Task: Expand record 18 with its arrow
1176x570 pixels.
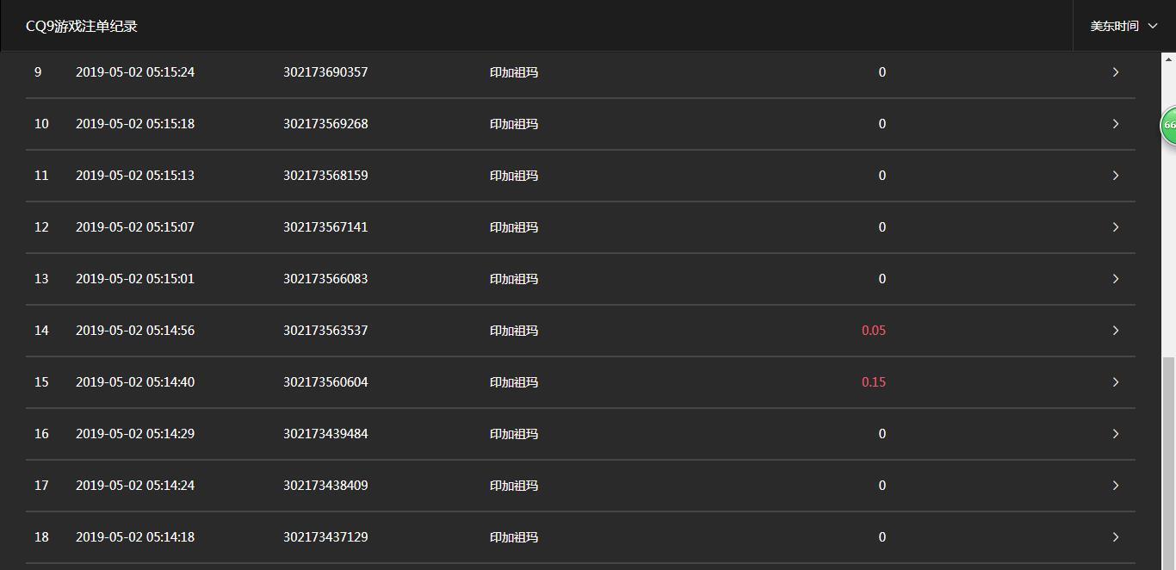Action: (1115, 537)
